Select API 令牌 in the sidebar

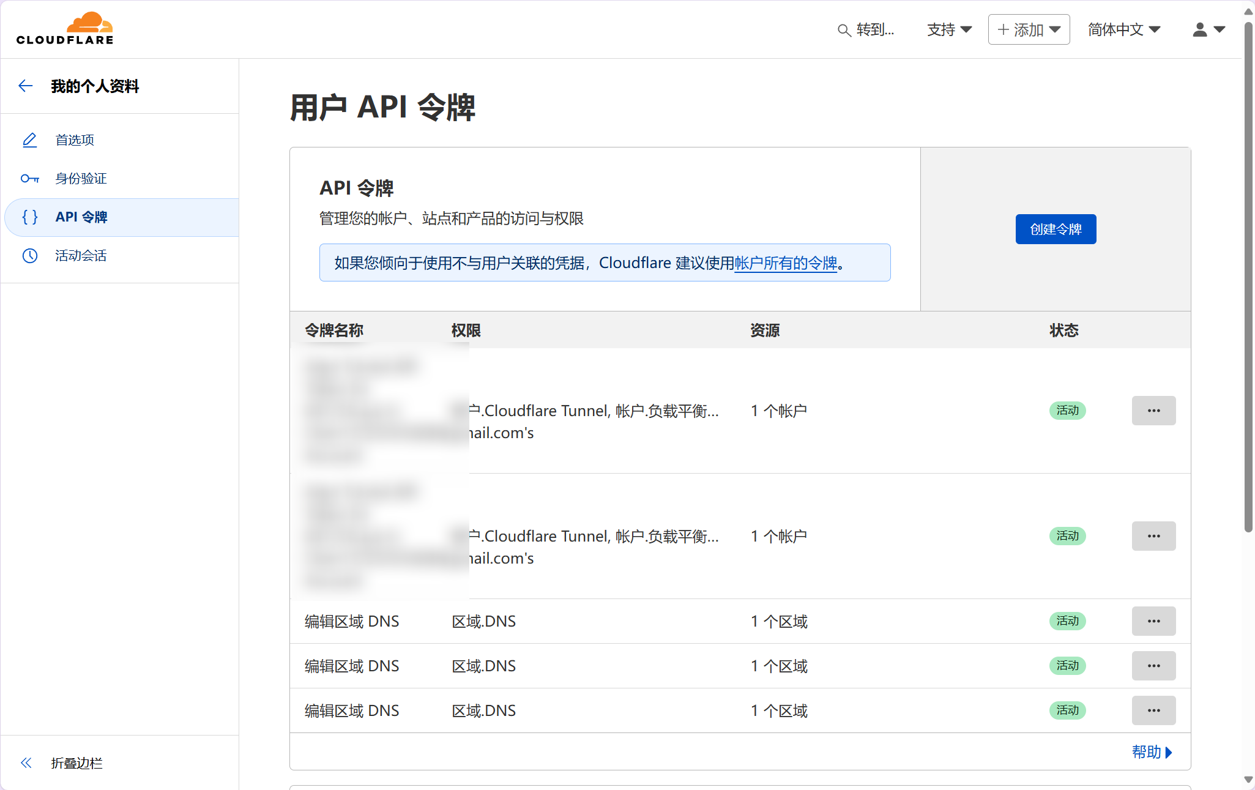121,217
